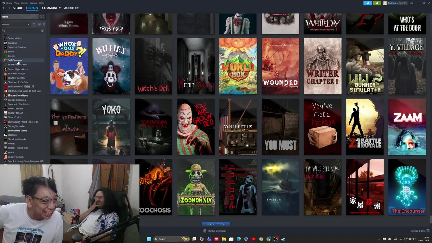Open File Explorer from taskbar
This screenshot has height=243, width=432.
[x=224, y=239]
